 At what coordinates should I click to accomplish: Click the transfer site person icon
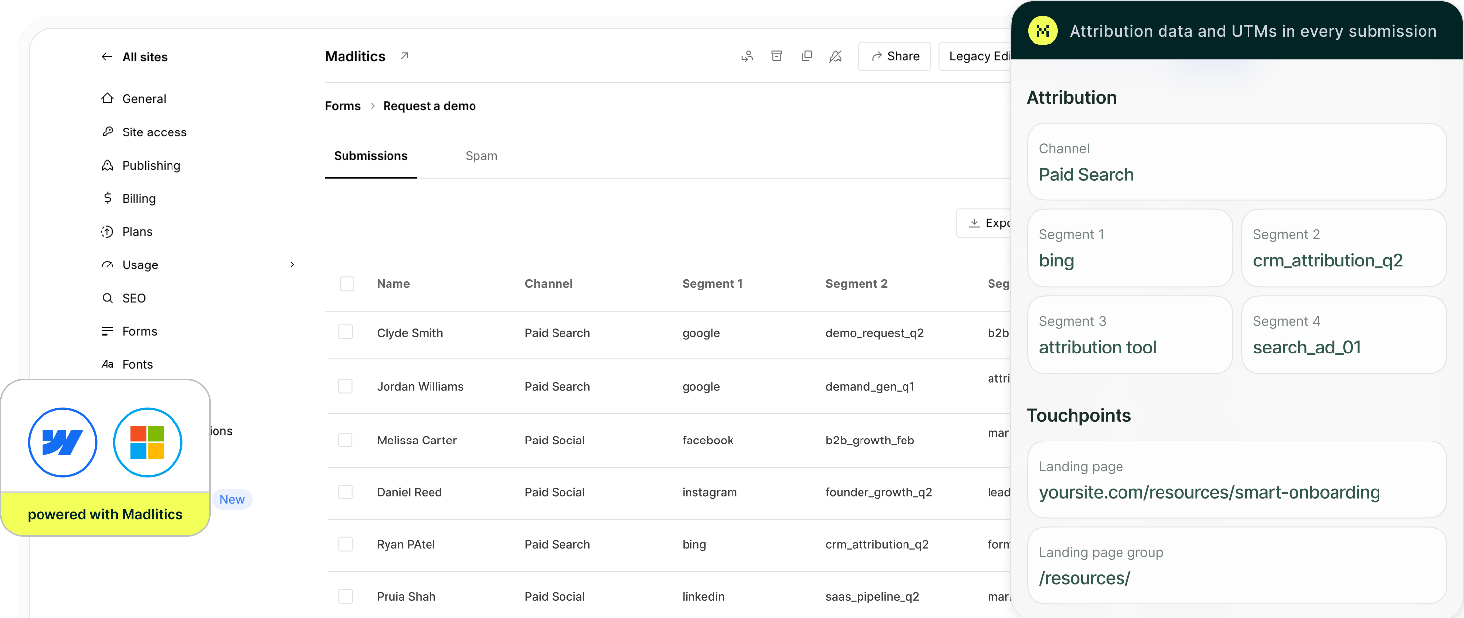click(x=747, y=56)
